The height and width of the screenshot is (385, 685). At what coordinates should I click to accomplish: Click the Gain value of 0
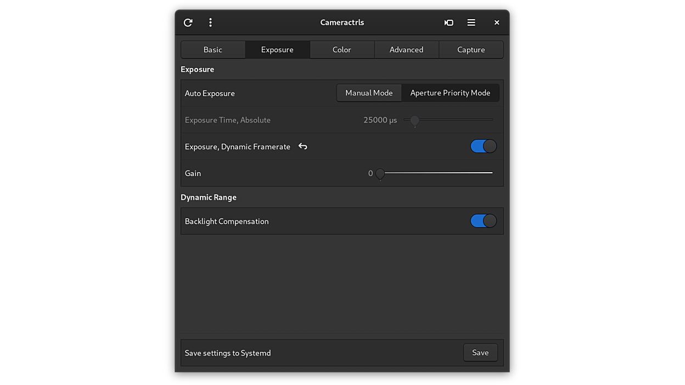369,173
